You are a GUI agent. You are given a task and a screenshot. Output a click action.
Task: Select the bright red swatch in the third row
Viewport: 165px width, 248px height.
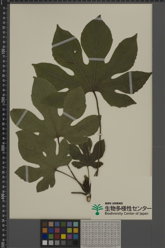(x=57, y=237)
